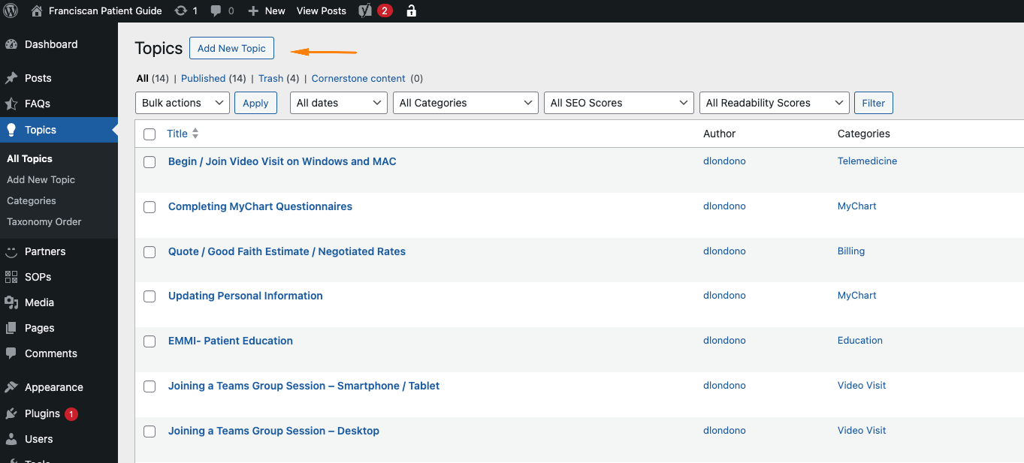Viewport: 1024px width, 463px height.
Task: Open Taxonomy Order submenu item
Action: [x=44, y=222]
